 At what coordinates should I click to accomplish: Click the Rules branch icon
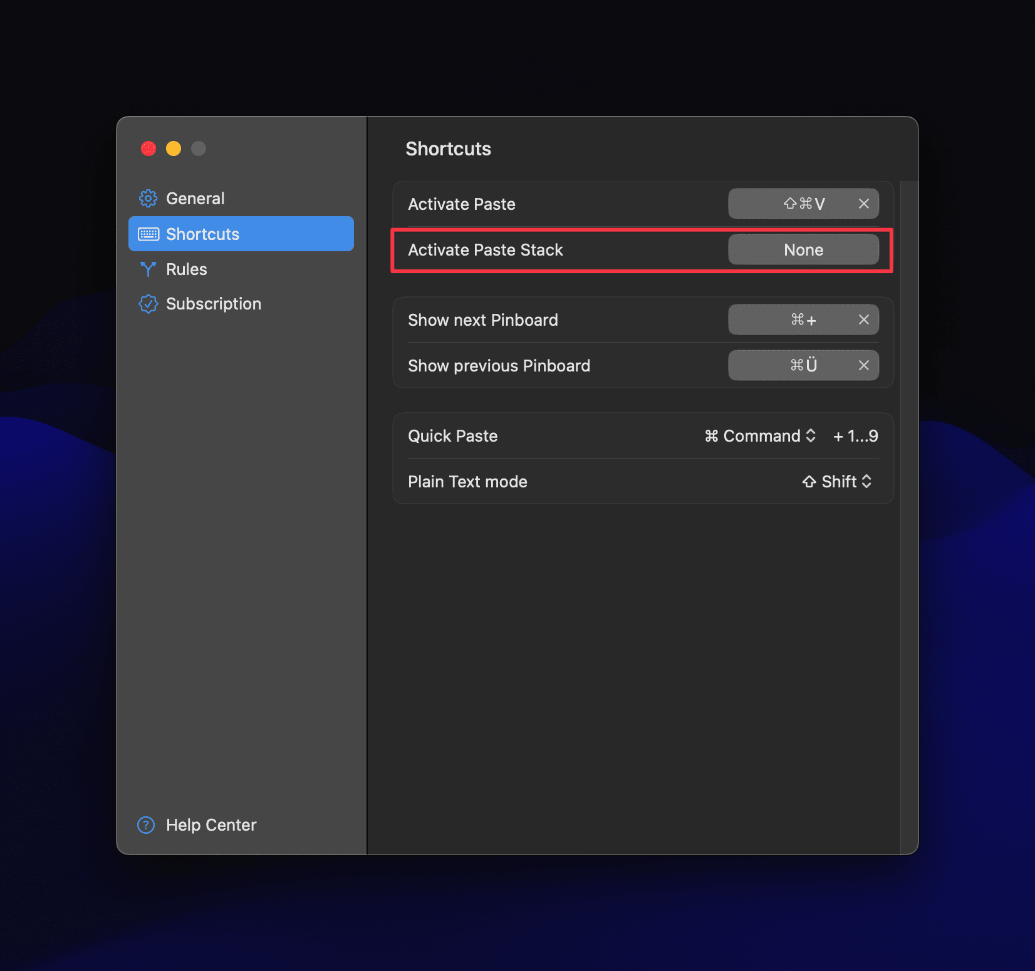148,269
